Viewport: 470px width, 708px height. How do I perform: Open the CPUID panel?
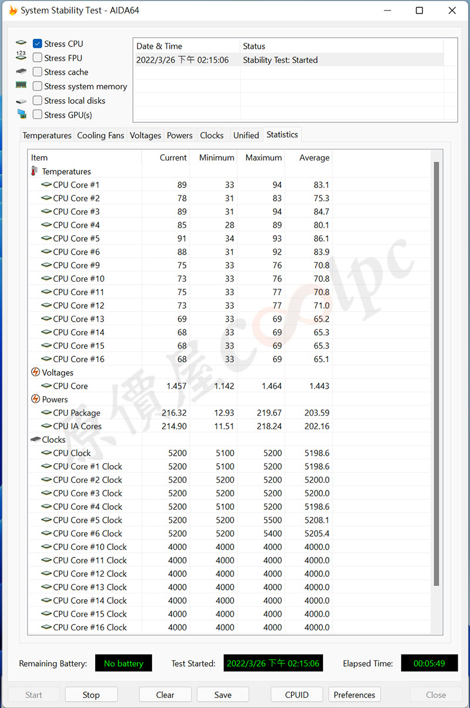tap(297, 694)
